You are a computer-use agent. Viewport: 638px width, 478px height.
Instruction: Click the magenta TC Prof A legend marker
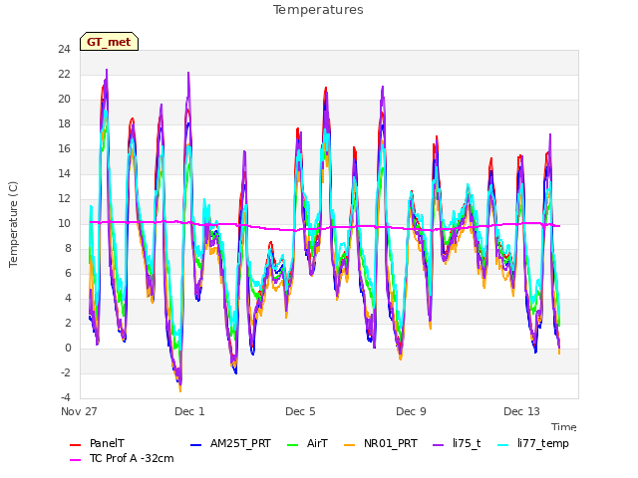point(76,460)
